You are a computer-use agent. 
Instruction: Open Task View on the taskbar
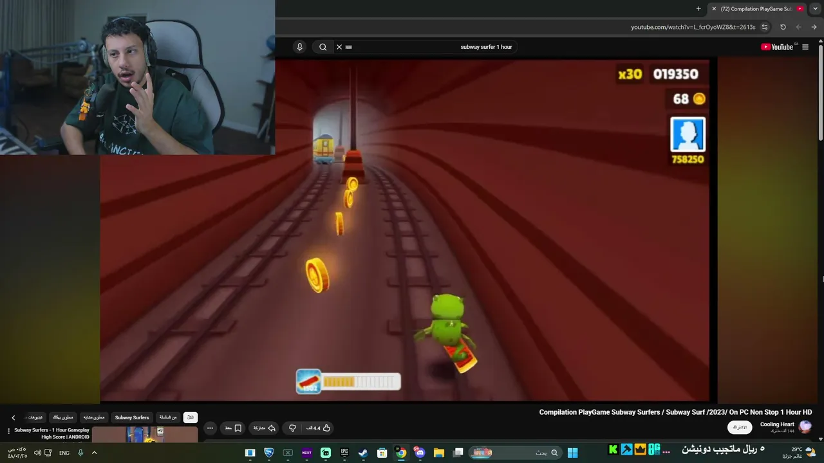coord(458,453)
